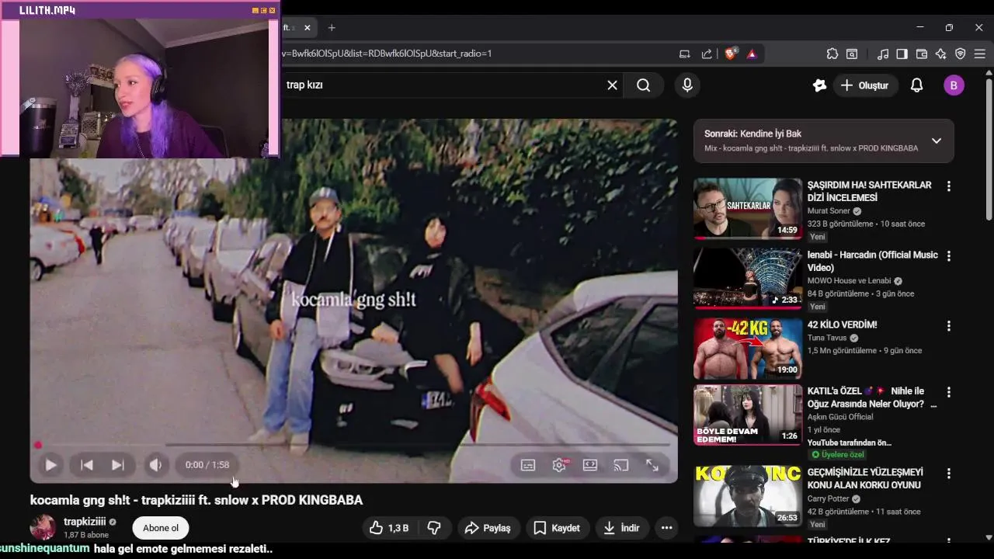Download the video with İndir
994x559 pixels.
621,528
